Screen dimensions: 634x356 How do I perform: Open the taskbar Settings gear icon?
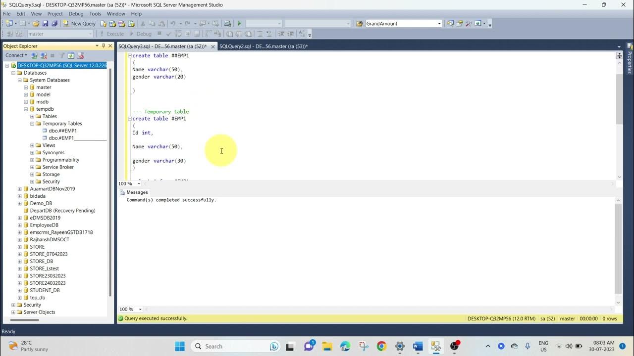click(x=400, y=346)
